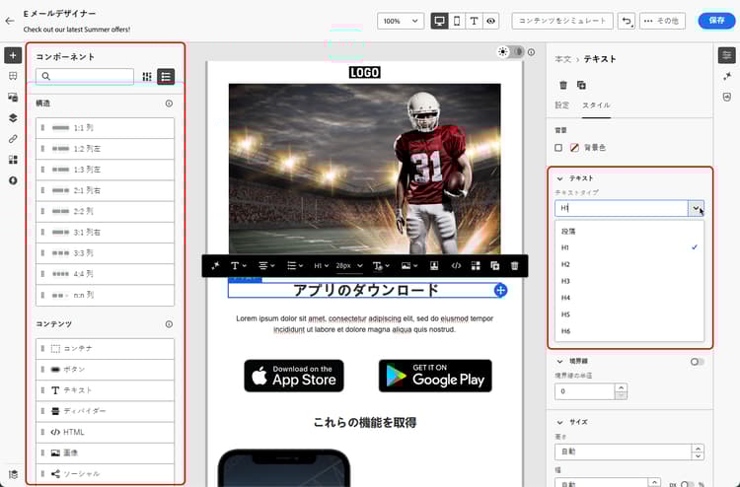
Task: Click the info icon beside the dark mode toggle
Action: pos(531,52)
